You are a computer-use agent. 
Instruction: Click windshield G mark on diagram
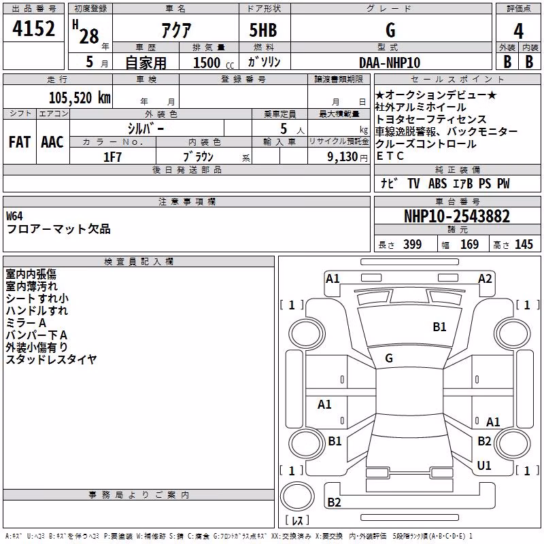coord(389,358)
